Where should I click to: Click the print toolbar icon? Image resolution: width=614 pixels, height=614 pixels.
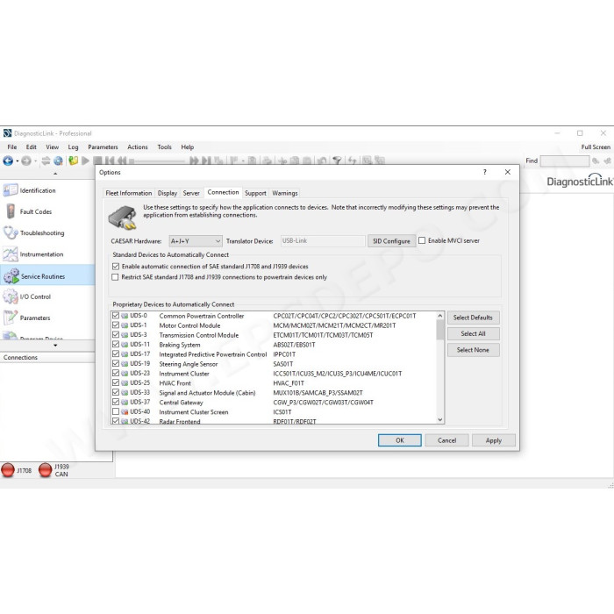tap(268, 161)
